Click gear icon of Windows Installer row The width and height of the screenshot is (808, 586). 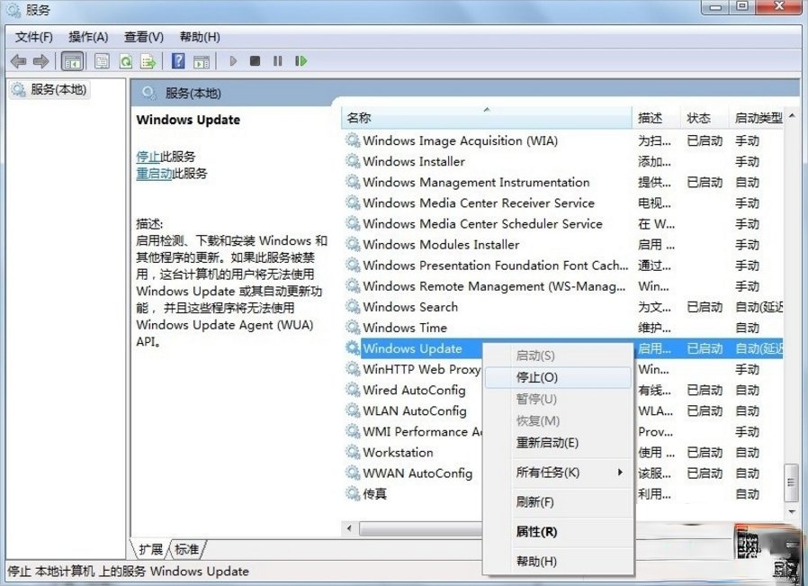click(353, 161)
